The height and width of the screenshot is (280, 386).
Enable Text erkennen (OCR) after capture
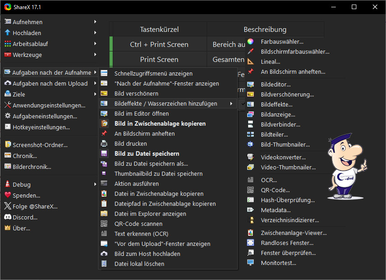point(141,234)
